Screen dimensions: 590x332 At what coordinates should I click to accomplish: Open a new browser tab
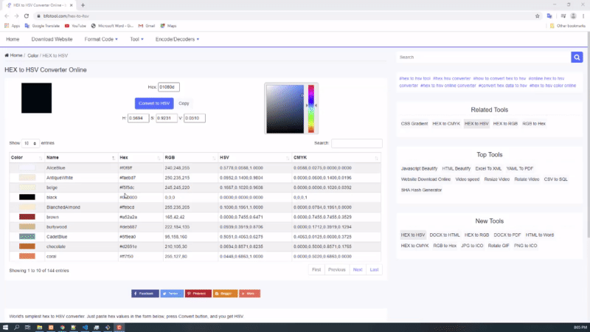tap(83, 4)
